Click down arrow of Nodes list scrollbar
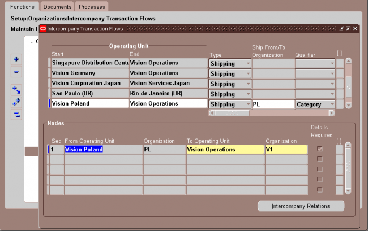 [x=348, y=191]
